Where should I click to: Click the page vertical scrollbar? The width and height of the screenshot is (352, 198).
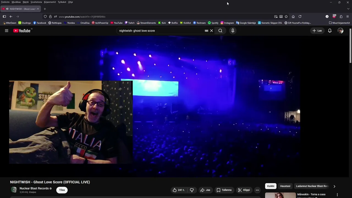[x=350, y=45]
